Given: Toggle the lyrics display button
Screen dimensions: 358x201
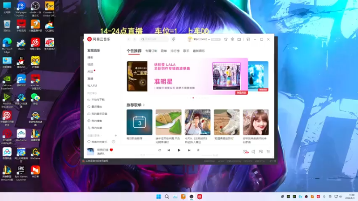Looking at the screenshot, I should click(x=198, y=150).
